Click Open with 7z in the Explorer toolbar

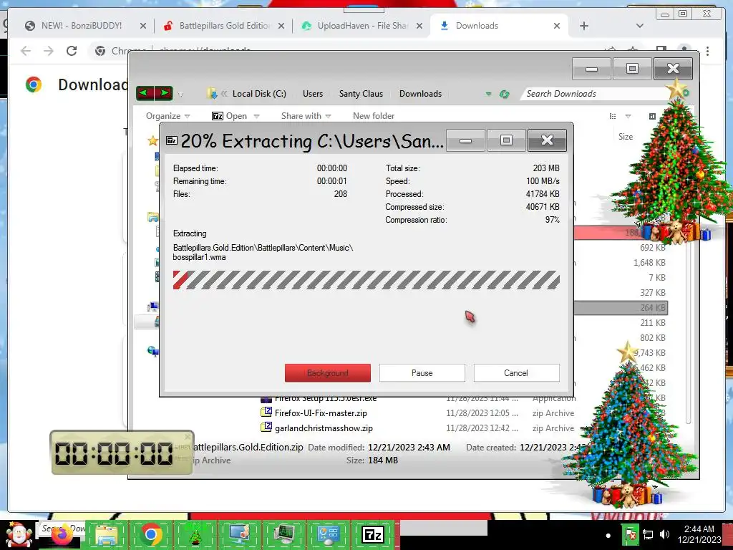230,116
